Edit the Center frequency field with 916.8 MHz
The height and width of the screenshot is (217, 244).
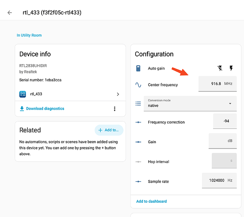coord(218,84)
